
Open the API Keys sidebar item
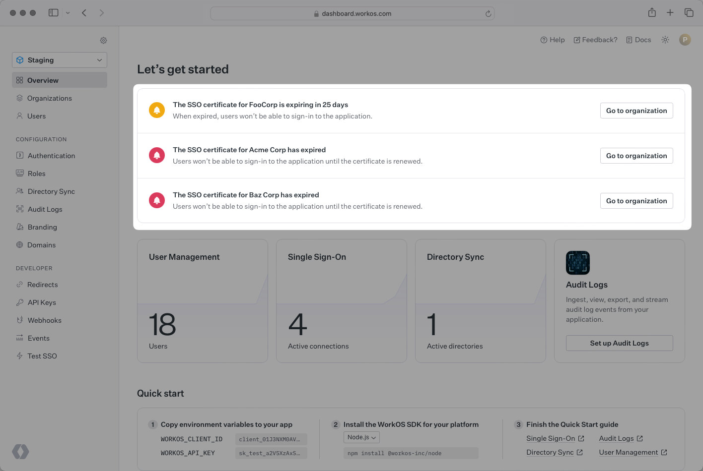[x=42, y=302]
